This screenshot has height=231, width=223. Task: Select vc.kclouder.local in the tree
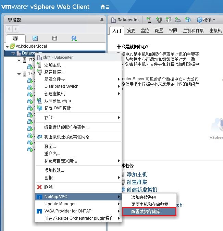[31, 46]
